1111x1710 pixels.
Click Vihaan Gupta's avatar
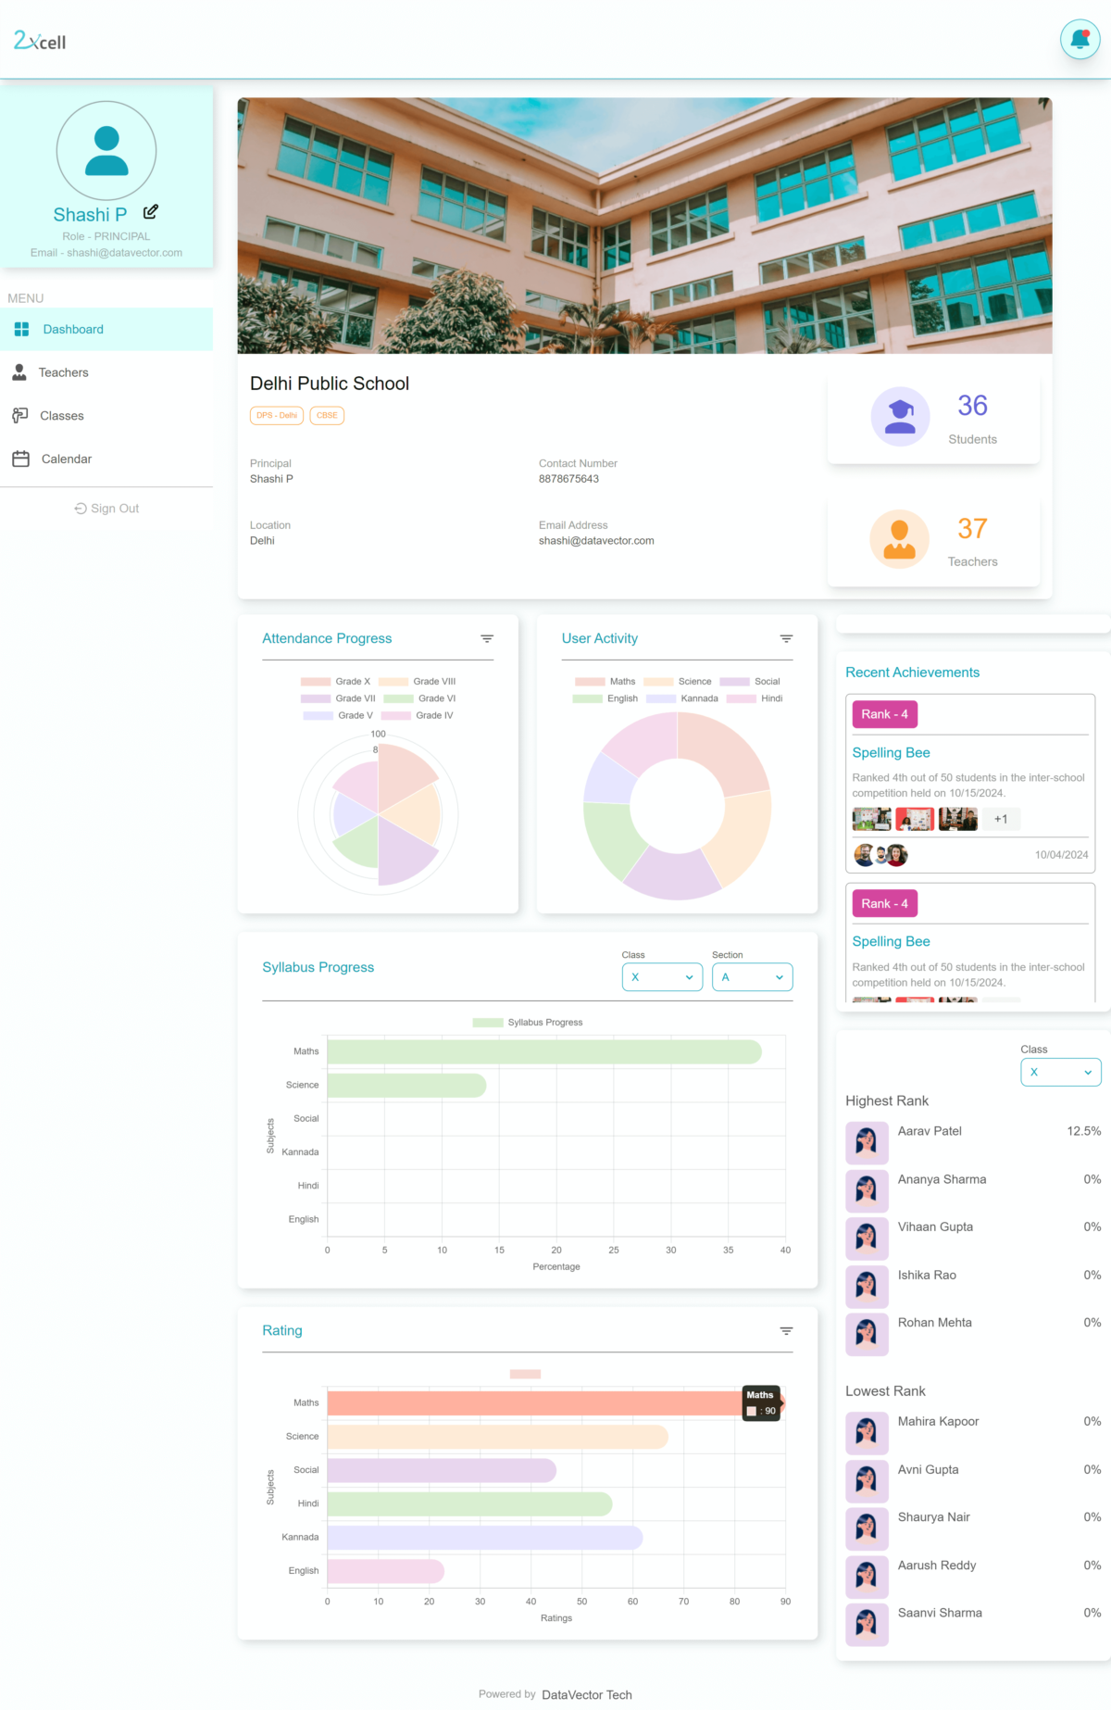[x=867, y=1238]
